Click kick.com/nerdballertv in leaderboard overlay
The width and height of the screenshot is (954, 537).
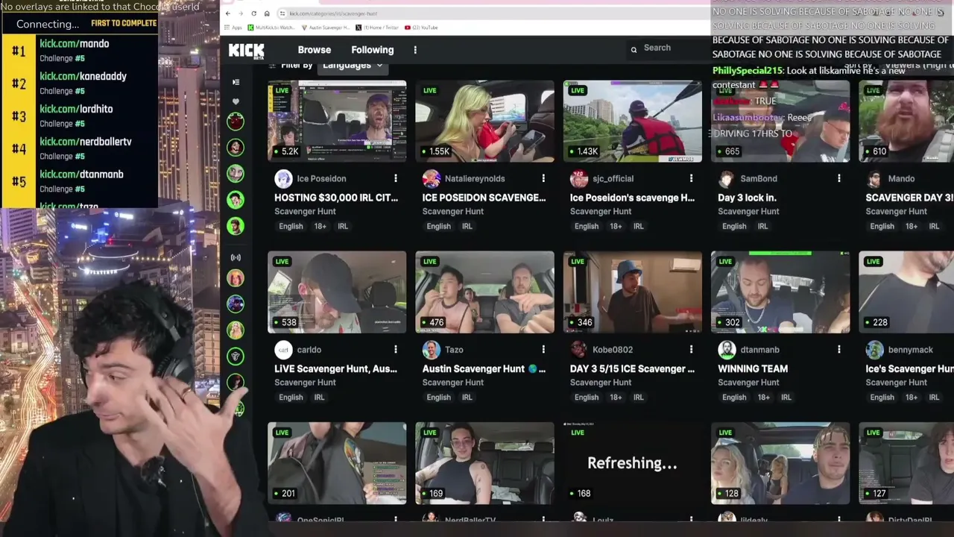point(86,142)
